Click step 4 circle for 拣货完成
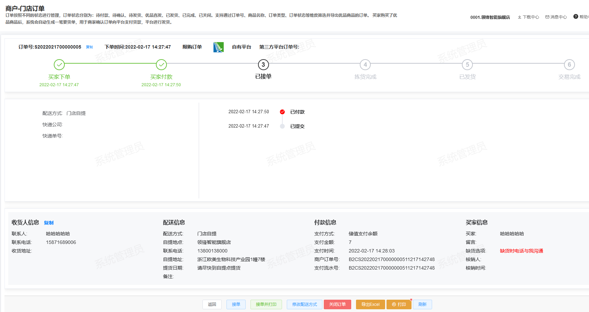 365,65
